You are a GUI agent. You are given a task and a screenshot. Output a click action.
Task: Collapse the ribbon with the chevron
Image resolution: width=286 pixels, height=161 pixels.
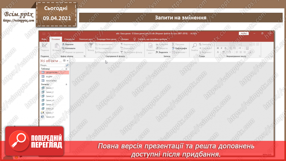tap(272, 56)
